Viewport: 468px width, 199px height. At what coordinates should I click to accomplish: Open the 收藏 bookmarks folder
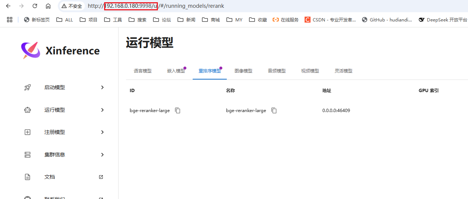258,20
